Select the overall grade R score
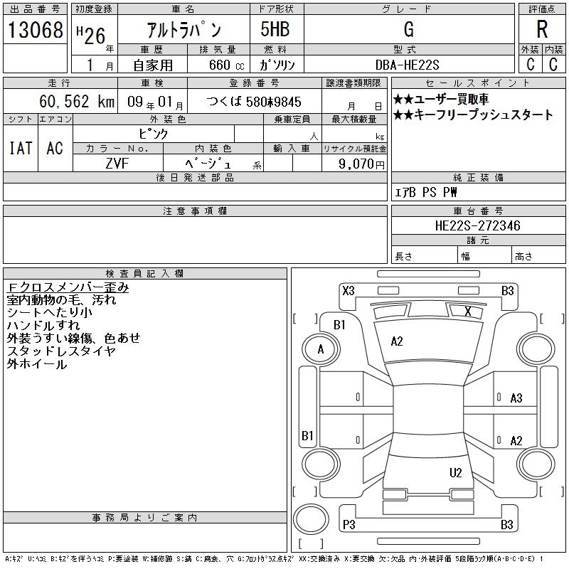This screenshot has height=569, width=569. [x=542, y=31]
